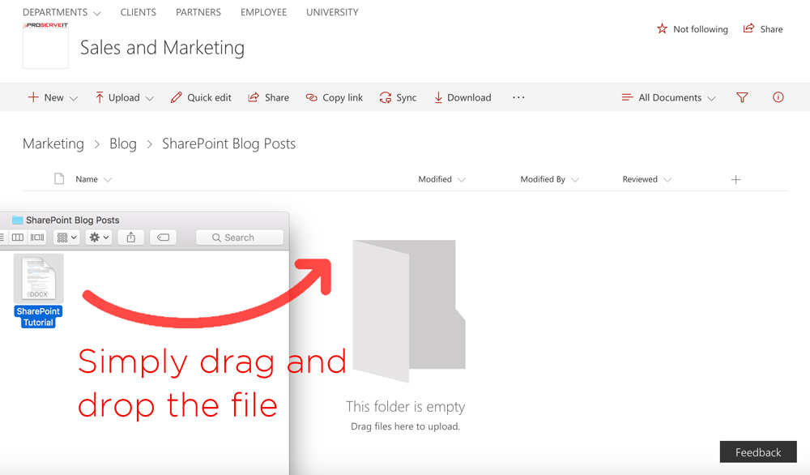Image resolution: width=810 pixels, height=475 pixels.
Task: Click the macOS Finder share icon
Action: [130, 237]
